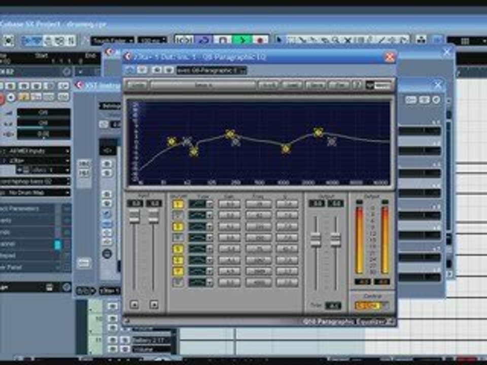Toggle the blue Cycle loop button
This screenshot has width=487, height=365.
pos(204,40)
